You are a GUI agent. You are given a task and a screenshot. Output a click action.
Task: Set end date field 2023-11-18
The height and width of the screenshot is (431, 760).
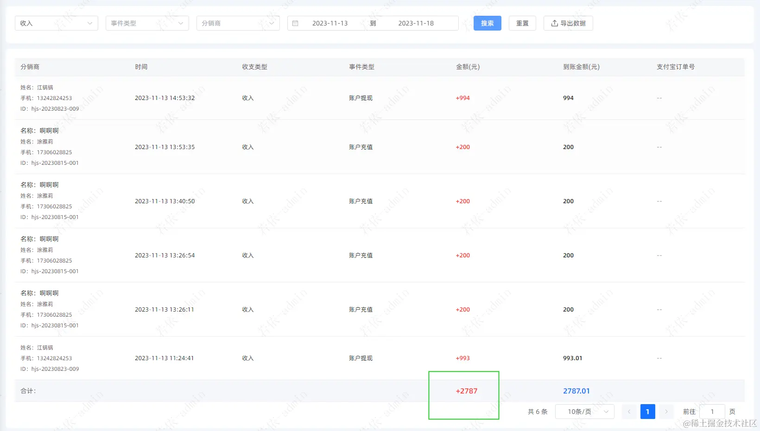click(416, 23)
